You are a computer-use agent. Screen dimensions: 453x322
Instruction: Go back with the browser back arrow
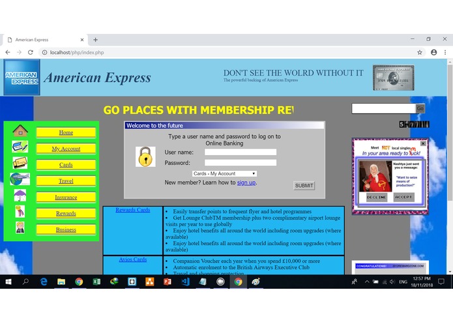click(x=8, y=52)
